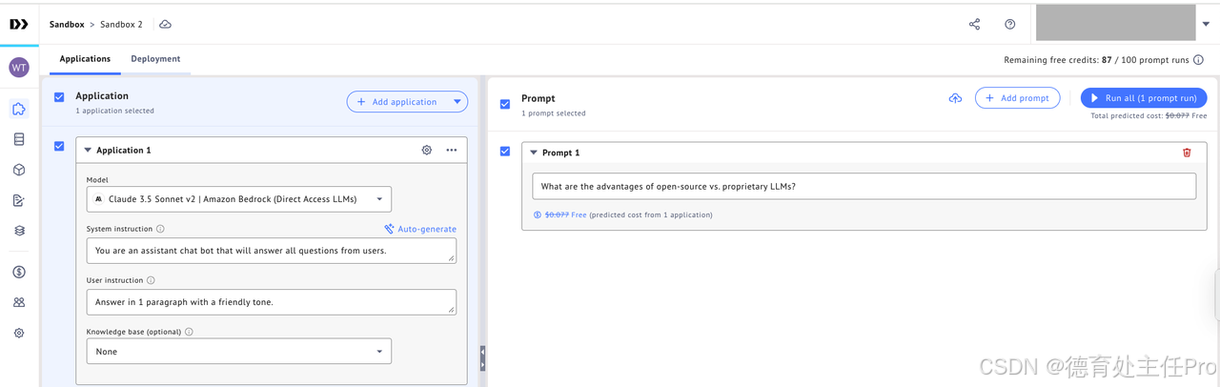Image resolution: width=1220 pixels, height=387 pixels.
Task: Switch to the Applications tab
Action: 85,59
